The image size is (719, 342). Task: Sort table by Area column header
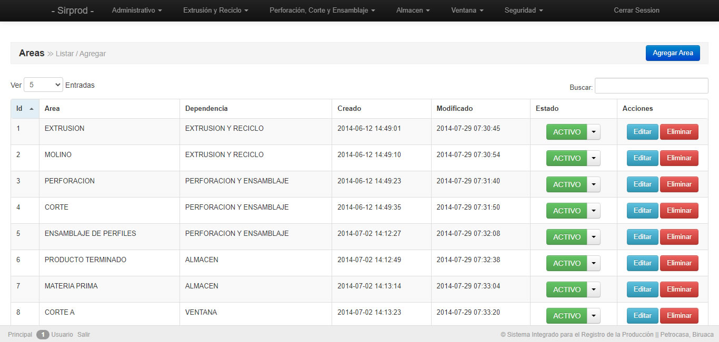click(x=109, y=109)
